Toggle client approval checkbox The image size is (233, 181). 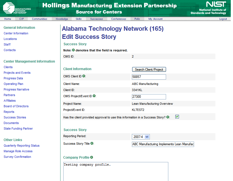[x=177, y=116]
